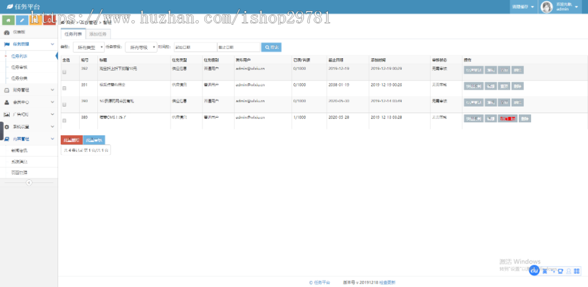The width and height of the screenshot is (588, 287).
Task: Click the blue pencil edit shortcut icon
Action: click(x=22, y=20)
